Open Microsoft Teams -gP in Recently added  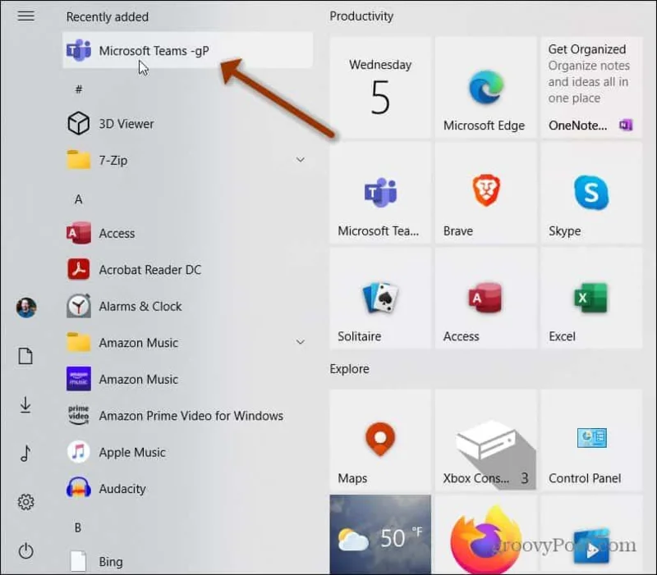pos(187,50)
